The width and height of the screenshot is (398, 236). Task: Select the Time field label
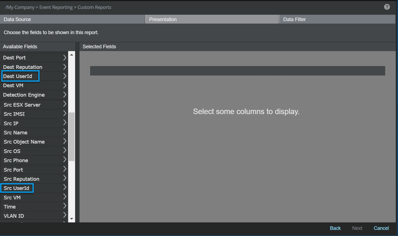pyautogui.click(x=10, y=207)
